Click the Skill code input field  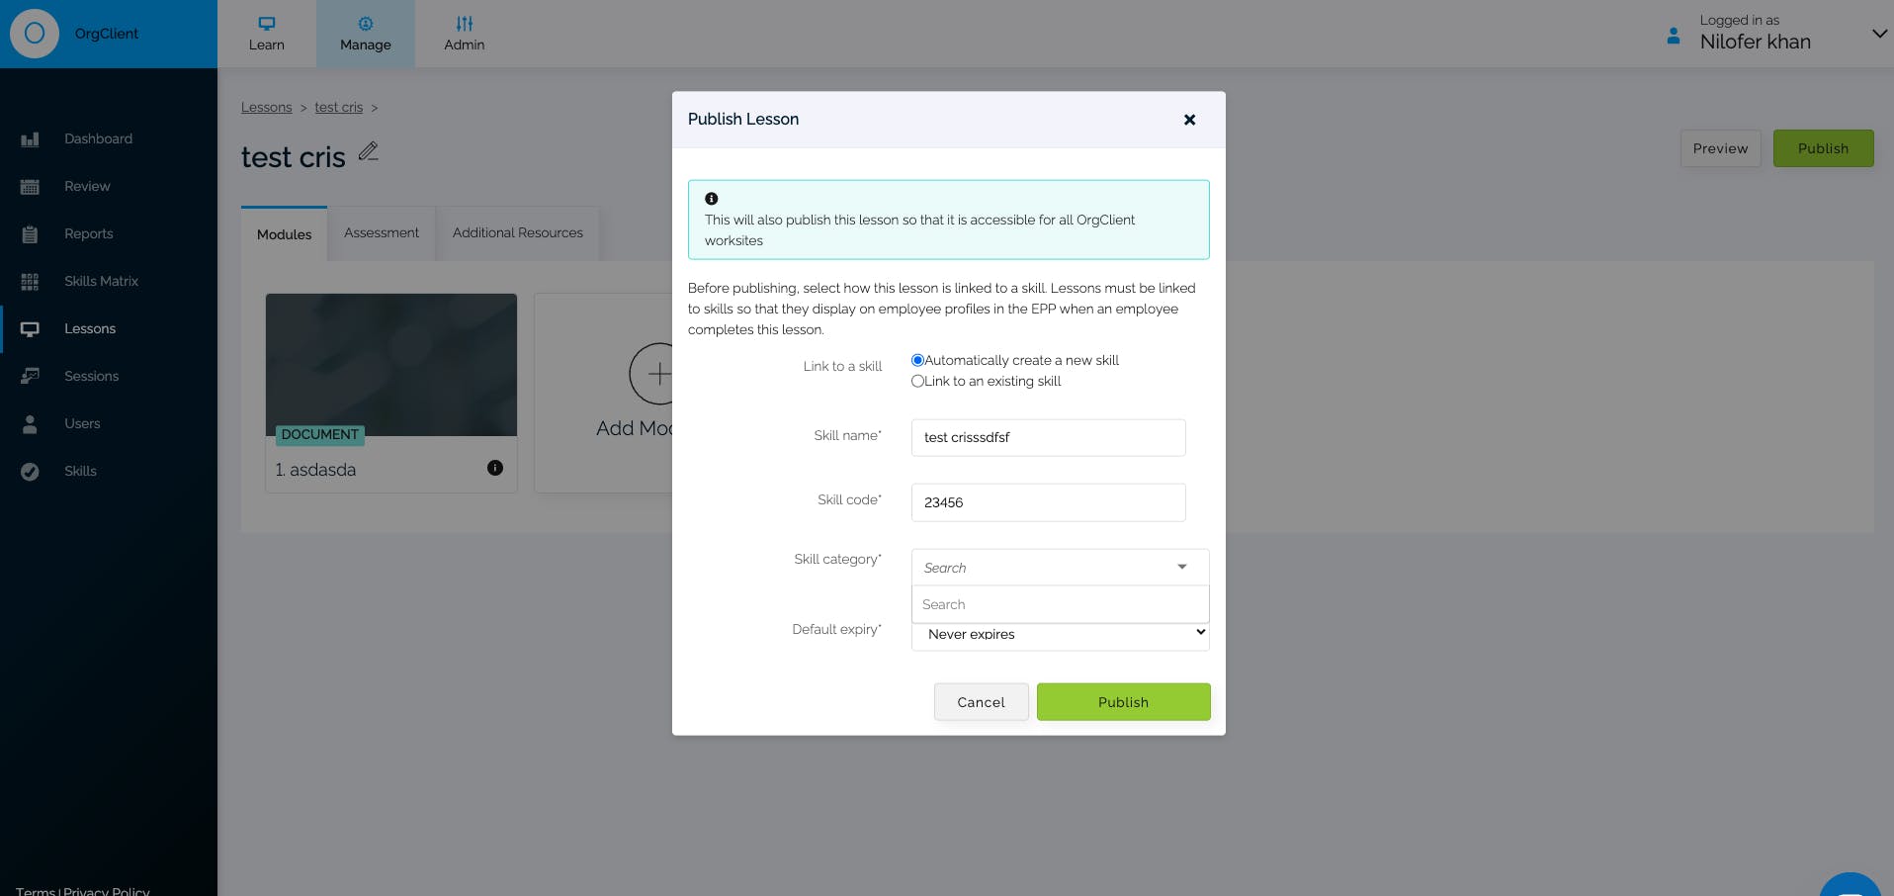click(x=1048, y=502)
